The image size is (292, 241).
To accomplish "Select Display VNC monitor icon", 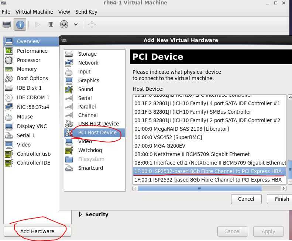I will [x=9, y=126].
